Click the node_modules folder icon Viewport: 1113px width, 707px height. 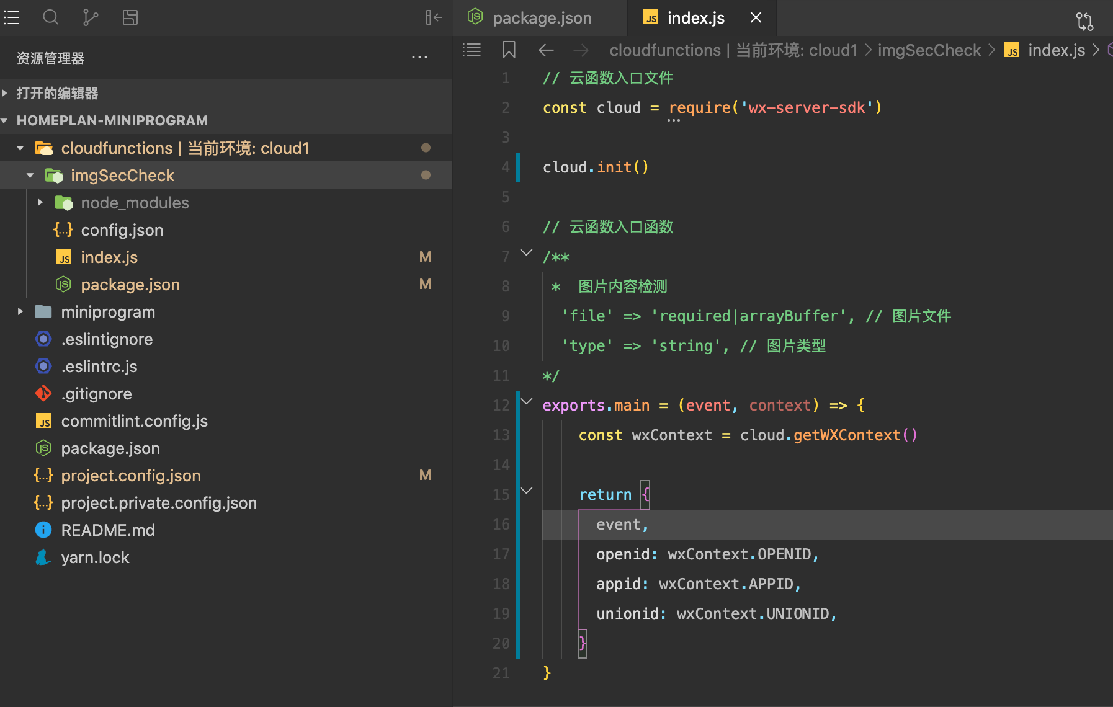pos(64,203)
